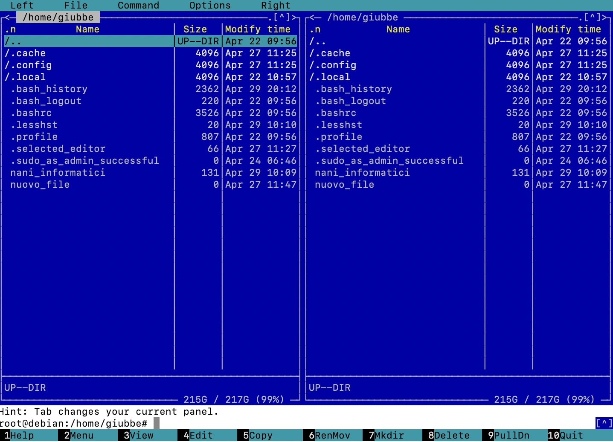
Task: Toggle the left panel .n sort indicator
Action: tap(10, 29)
